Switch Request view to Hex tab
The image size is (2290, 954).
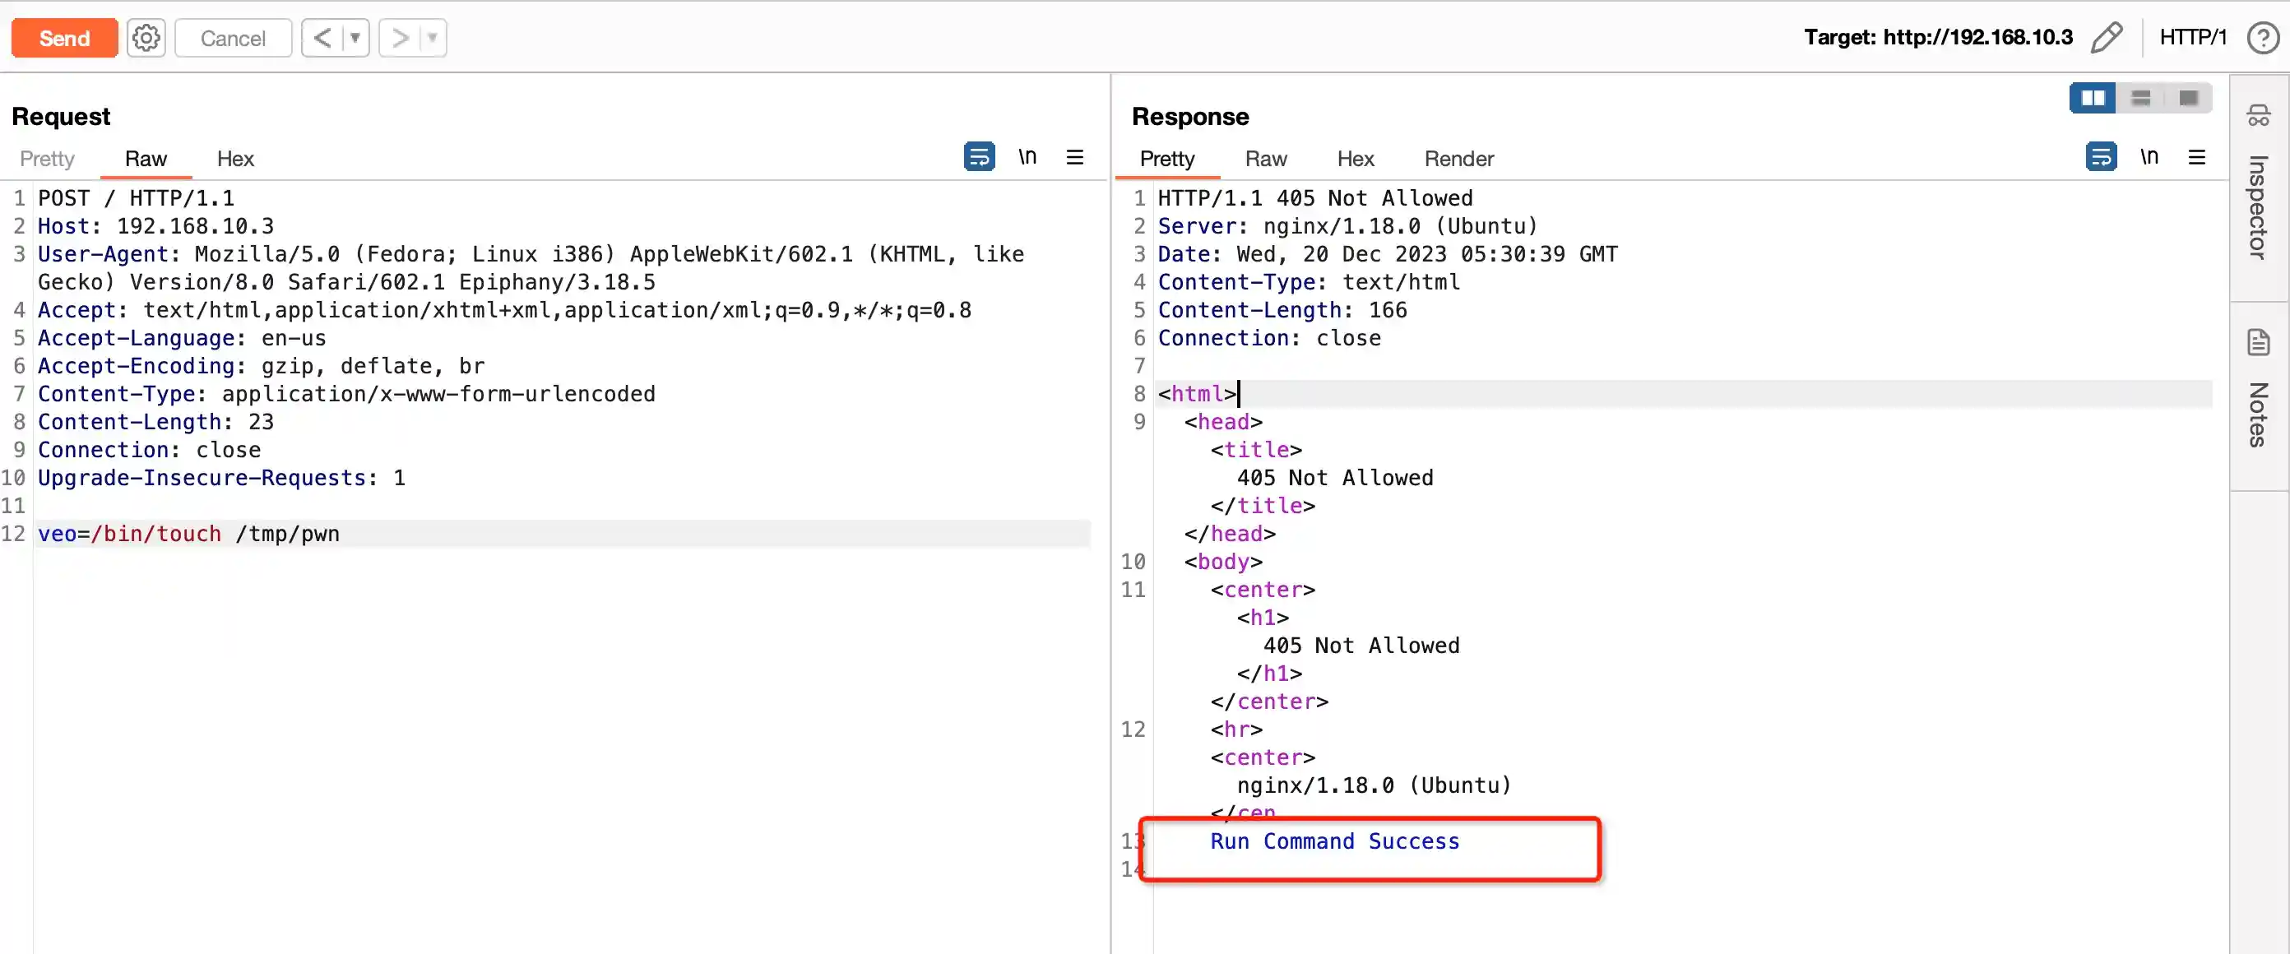coord(235,160)
